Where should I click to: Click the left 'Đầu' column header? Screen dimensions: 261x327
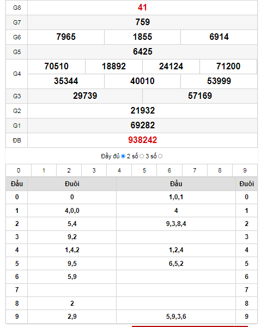[17, 184]
